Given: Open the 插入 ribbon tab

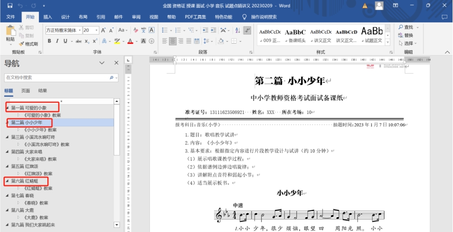Looking at the screenshot, I should pyautogui.click(x=48, y=17).
